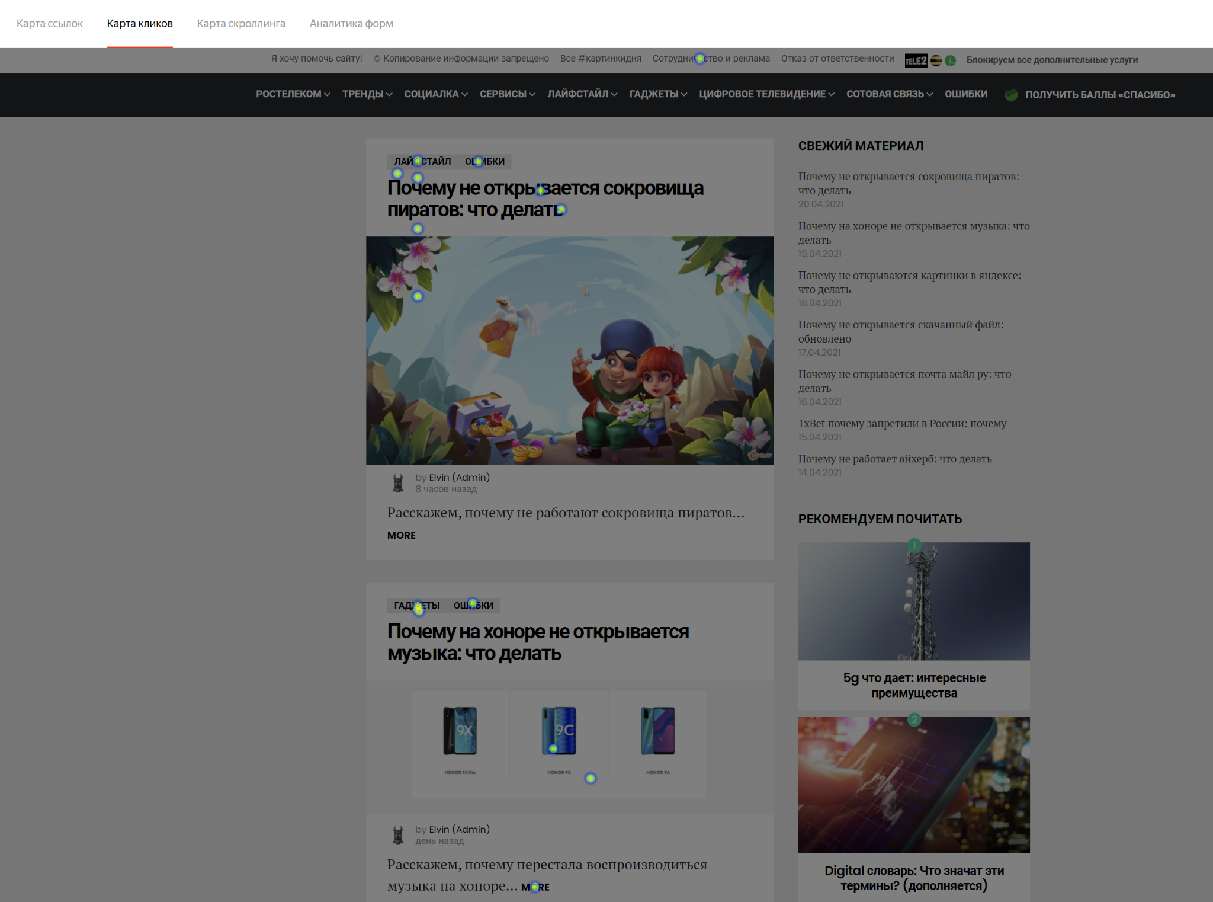The image size is (1213, 902).
Task: Click ЛАЙФСТАЙЛ tag on pirates article
Action: point(422,161)
